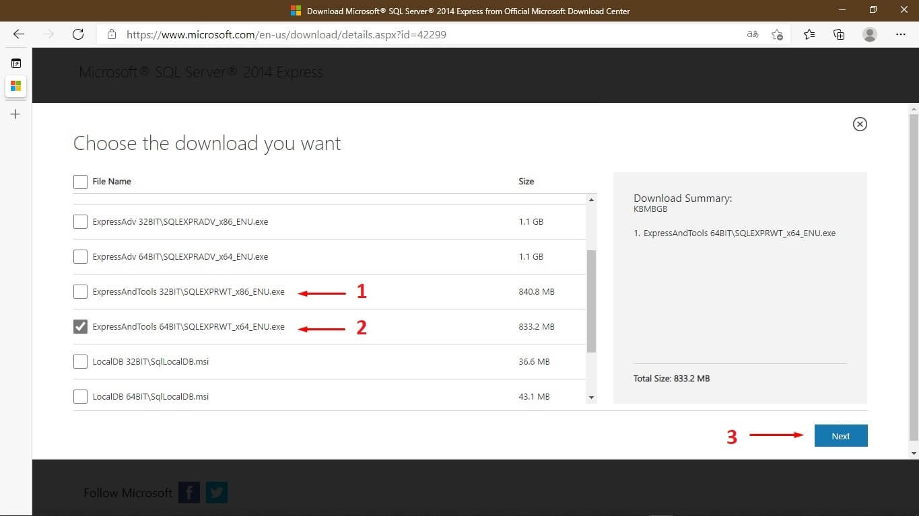Image resolution: width=919 pixels, height=516 pixels.
Task: Select the Microsoft tab in the sidebar
Action: click(x=15, y=86)
